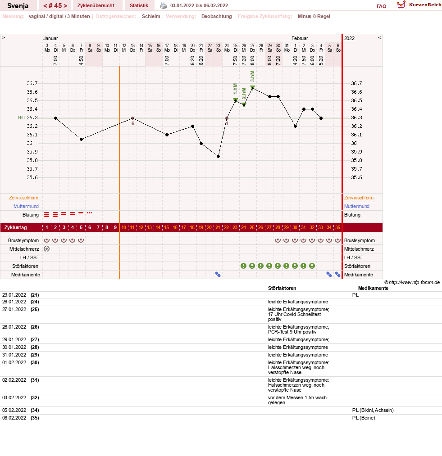Click the Minus-8-Regel setting

(314, 16)
